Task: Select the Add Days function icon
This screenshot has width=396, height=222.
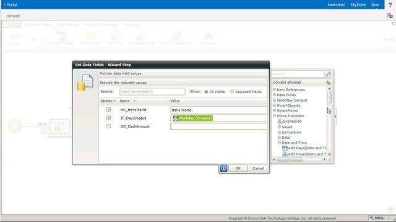Action: [285, 148]
